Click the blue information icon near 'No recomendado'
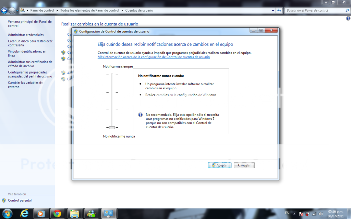The width and height of the screenshot is (351, 219). point(140,115)
